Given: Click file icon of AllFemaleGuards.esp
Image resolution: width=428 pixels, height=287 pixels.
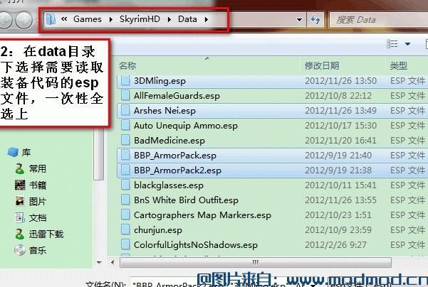Looking at the screenshot, I should click(x=125, y=96).
